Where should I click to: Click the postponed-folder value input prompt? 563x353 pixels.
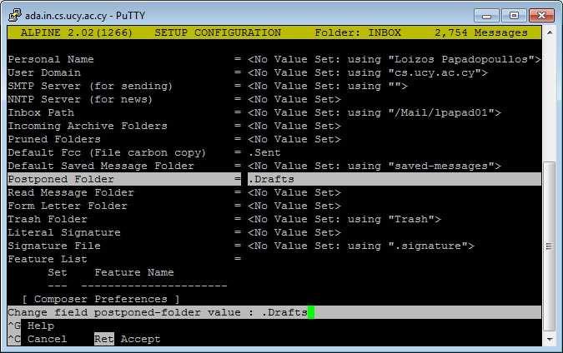(274, 312)
